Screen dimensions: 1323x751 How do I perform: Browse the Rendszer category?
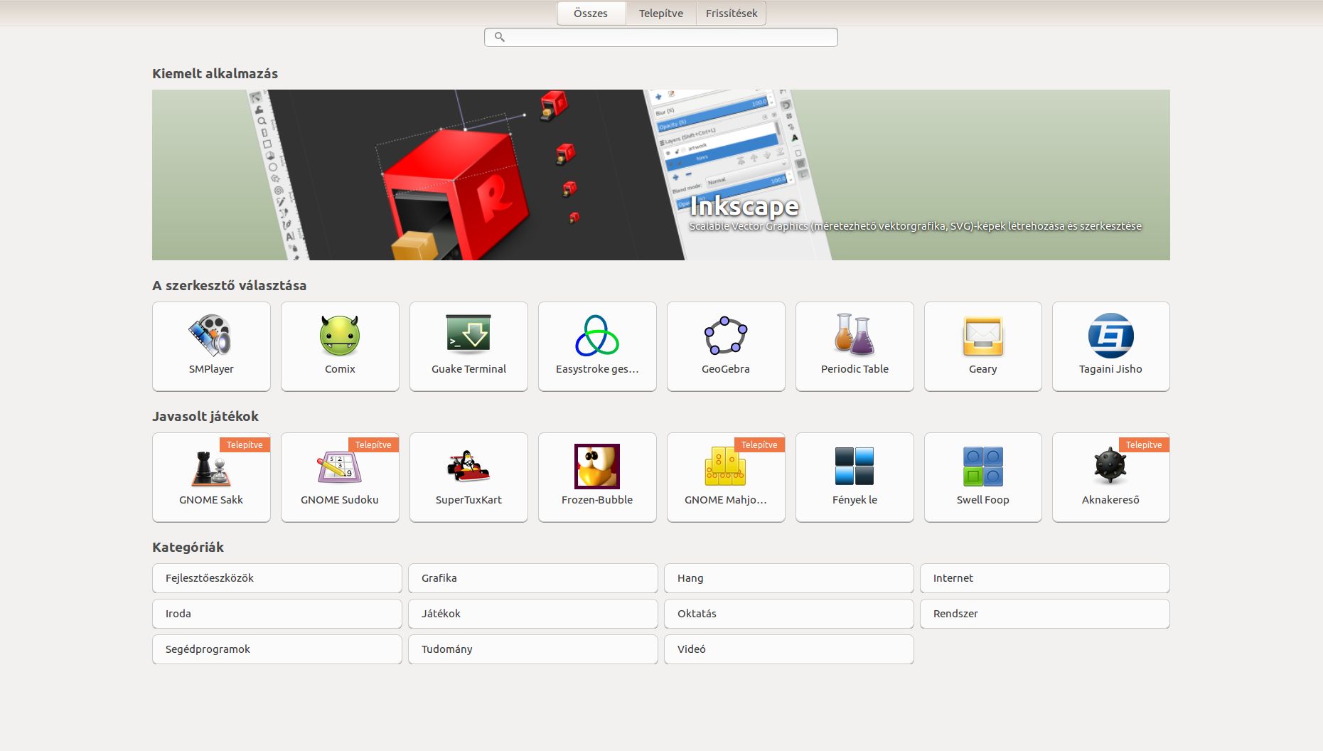pos(1045,614)
